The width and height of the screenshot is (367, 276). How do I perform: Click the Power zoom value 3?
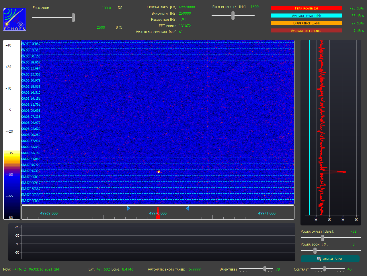pyautogui.click(x=354, y=244)
